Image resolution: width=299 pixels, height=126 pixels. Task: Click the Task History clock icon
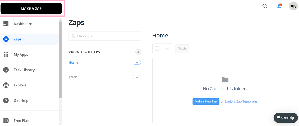[6, 70]
